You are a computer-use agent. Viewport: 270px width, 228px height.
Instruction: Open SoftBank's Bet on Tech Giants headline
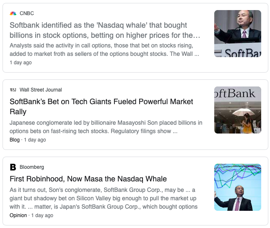101,106
